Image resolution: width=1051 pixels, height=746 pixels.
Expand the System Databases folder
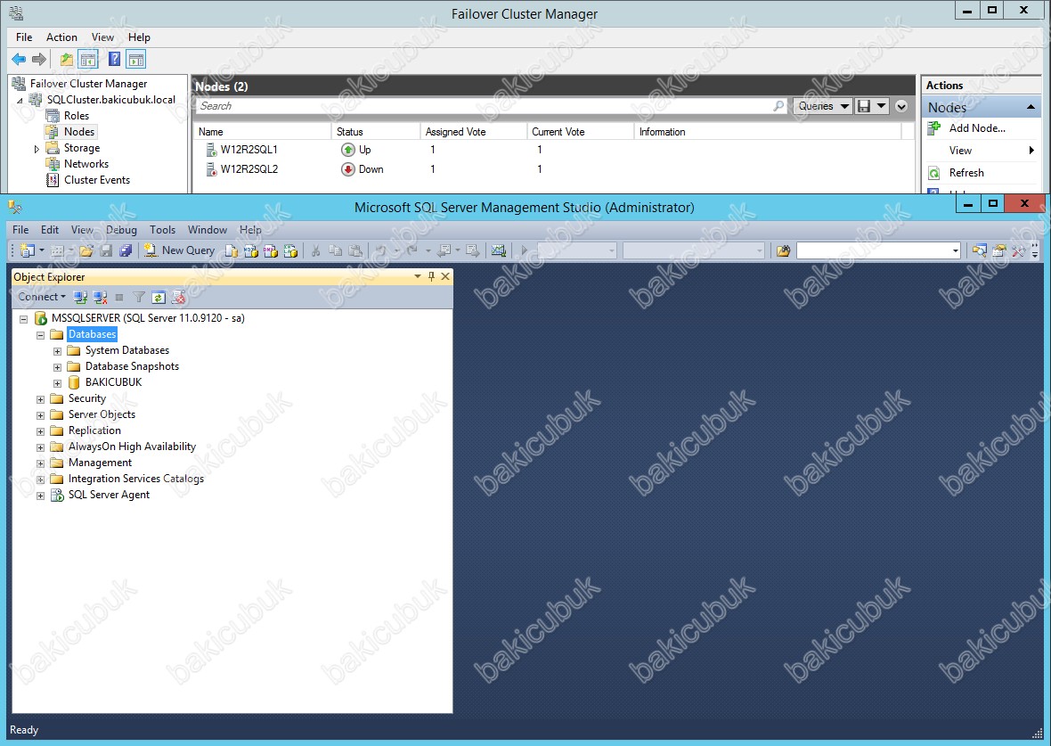(58, 351)
